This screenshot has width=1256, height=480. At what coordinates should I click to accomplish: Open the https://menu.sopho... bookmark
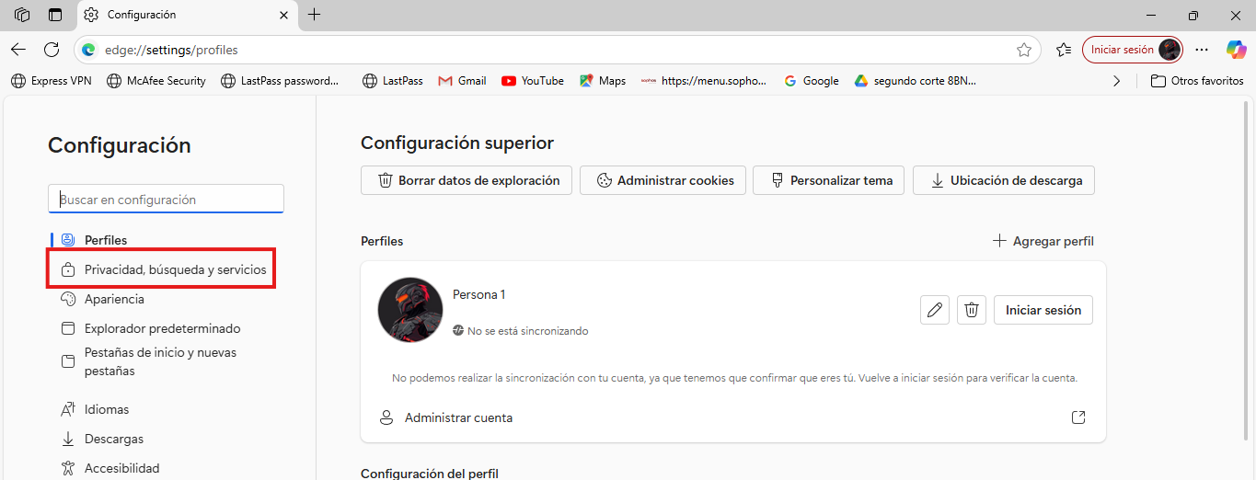pyautogui.click(x=704, y=81)
